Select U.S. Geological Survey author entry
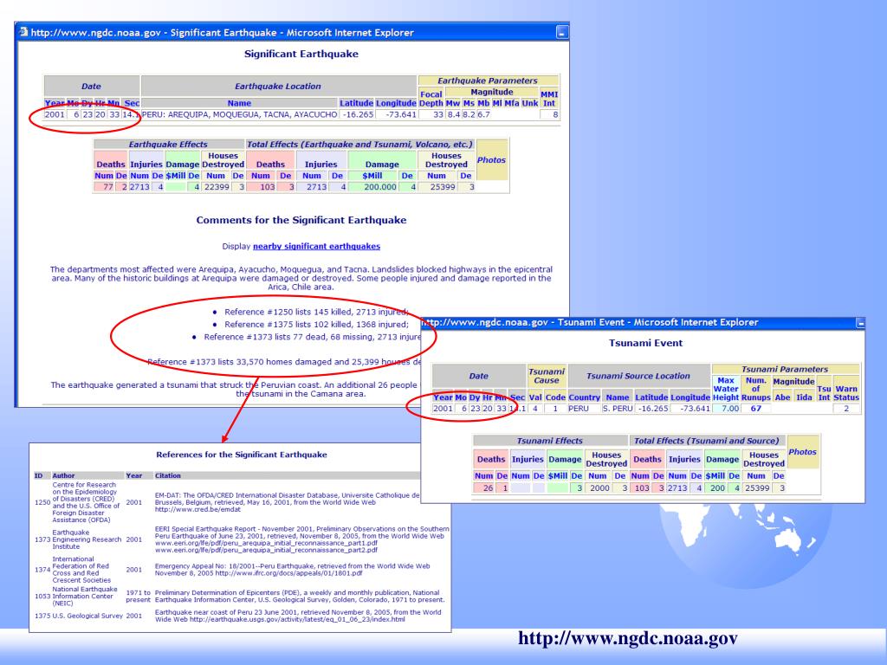887x665 pixels. 87,616
